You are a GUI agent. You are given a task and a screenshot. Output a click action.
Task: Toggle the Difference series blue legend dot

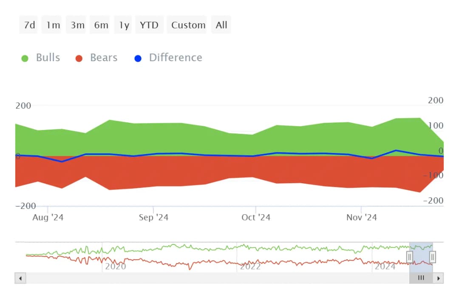pyautogui.click(x=138, y=58)
